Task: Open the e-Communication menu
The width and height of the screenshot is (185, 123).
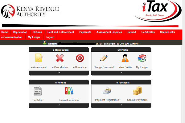Action: [12, 37]
